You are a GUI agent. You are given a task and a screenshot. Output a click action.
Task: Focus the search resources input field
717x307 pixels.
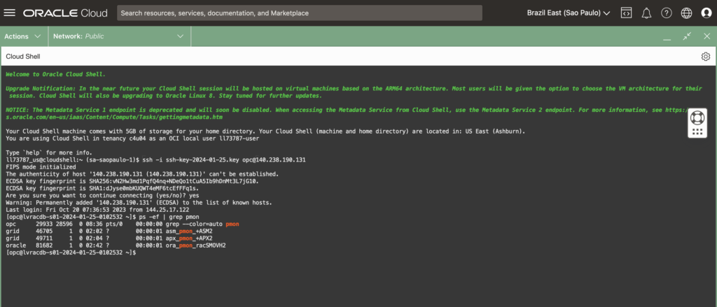point(299,13)
